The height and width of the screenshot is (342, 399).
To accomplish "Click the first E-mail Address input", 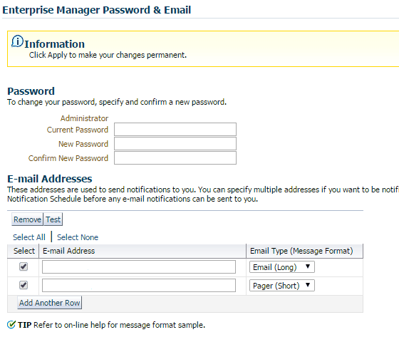I will point(139,267).
